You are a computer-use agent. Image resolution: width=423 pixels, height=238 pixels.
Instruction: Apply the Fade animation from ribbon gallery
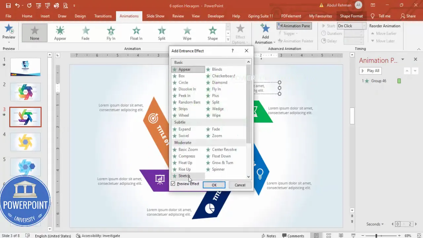[x=86, y=33]
